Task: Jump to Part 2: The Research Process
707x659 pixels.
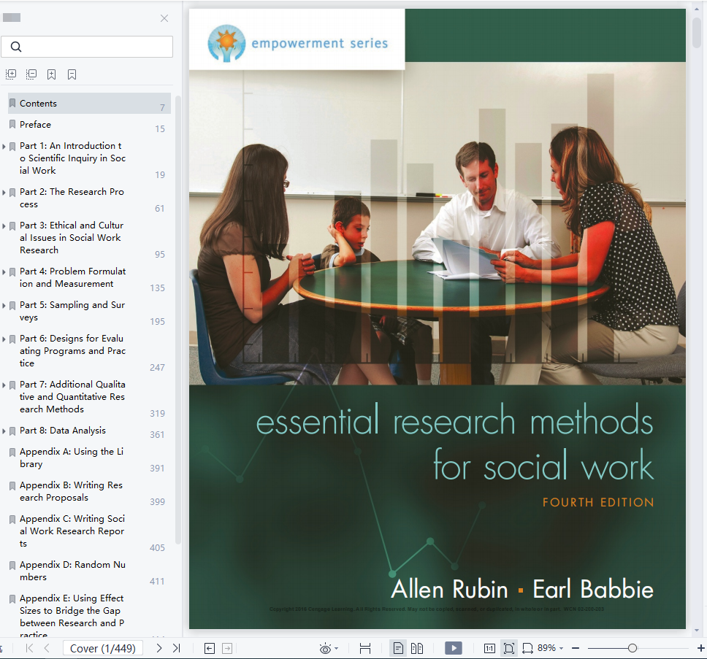Action: pos(72,198)
